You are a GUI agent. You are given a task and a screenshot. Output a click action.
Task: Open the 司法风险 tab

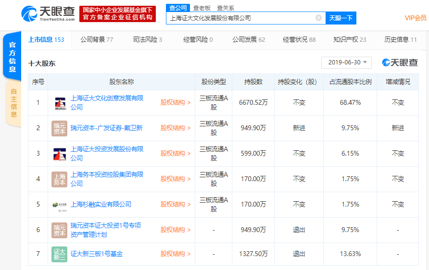pyautogui.click(x=147, y=39)
